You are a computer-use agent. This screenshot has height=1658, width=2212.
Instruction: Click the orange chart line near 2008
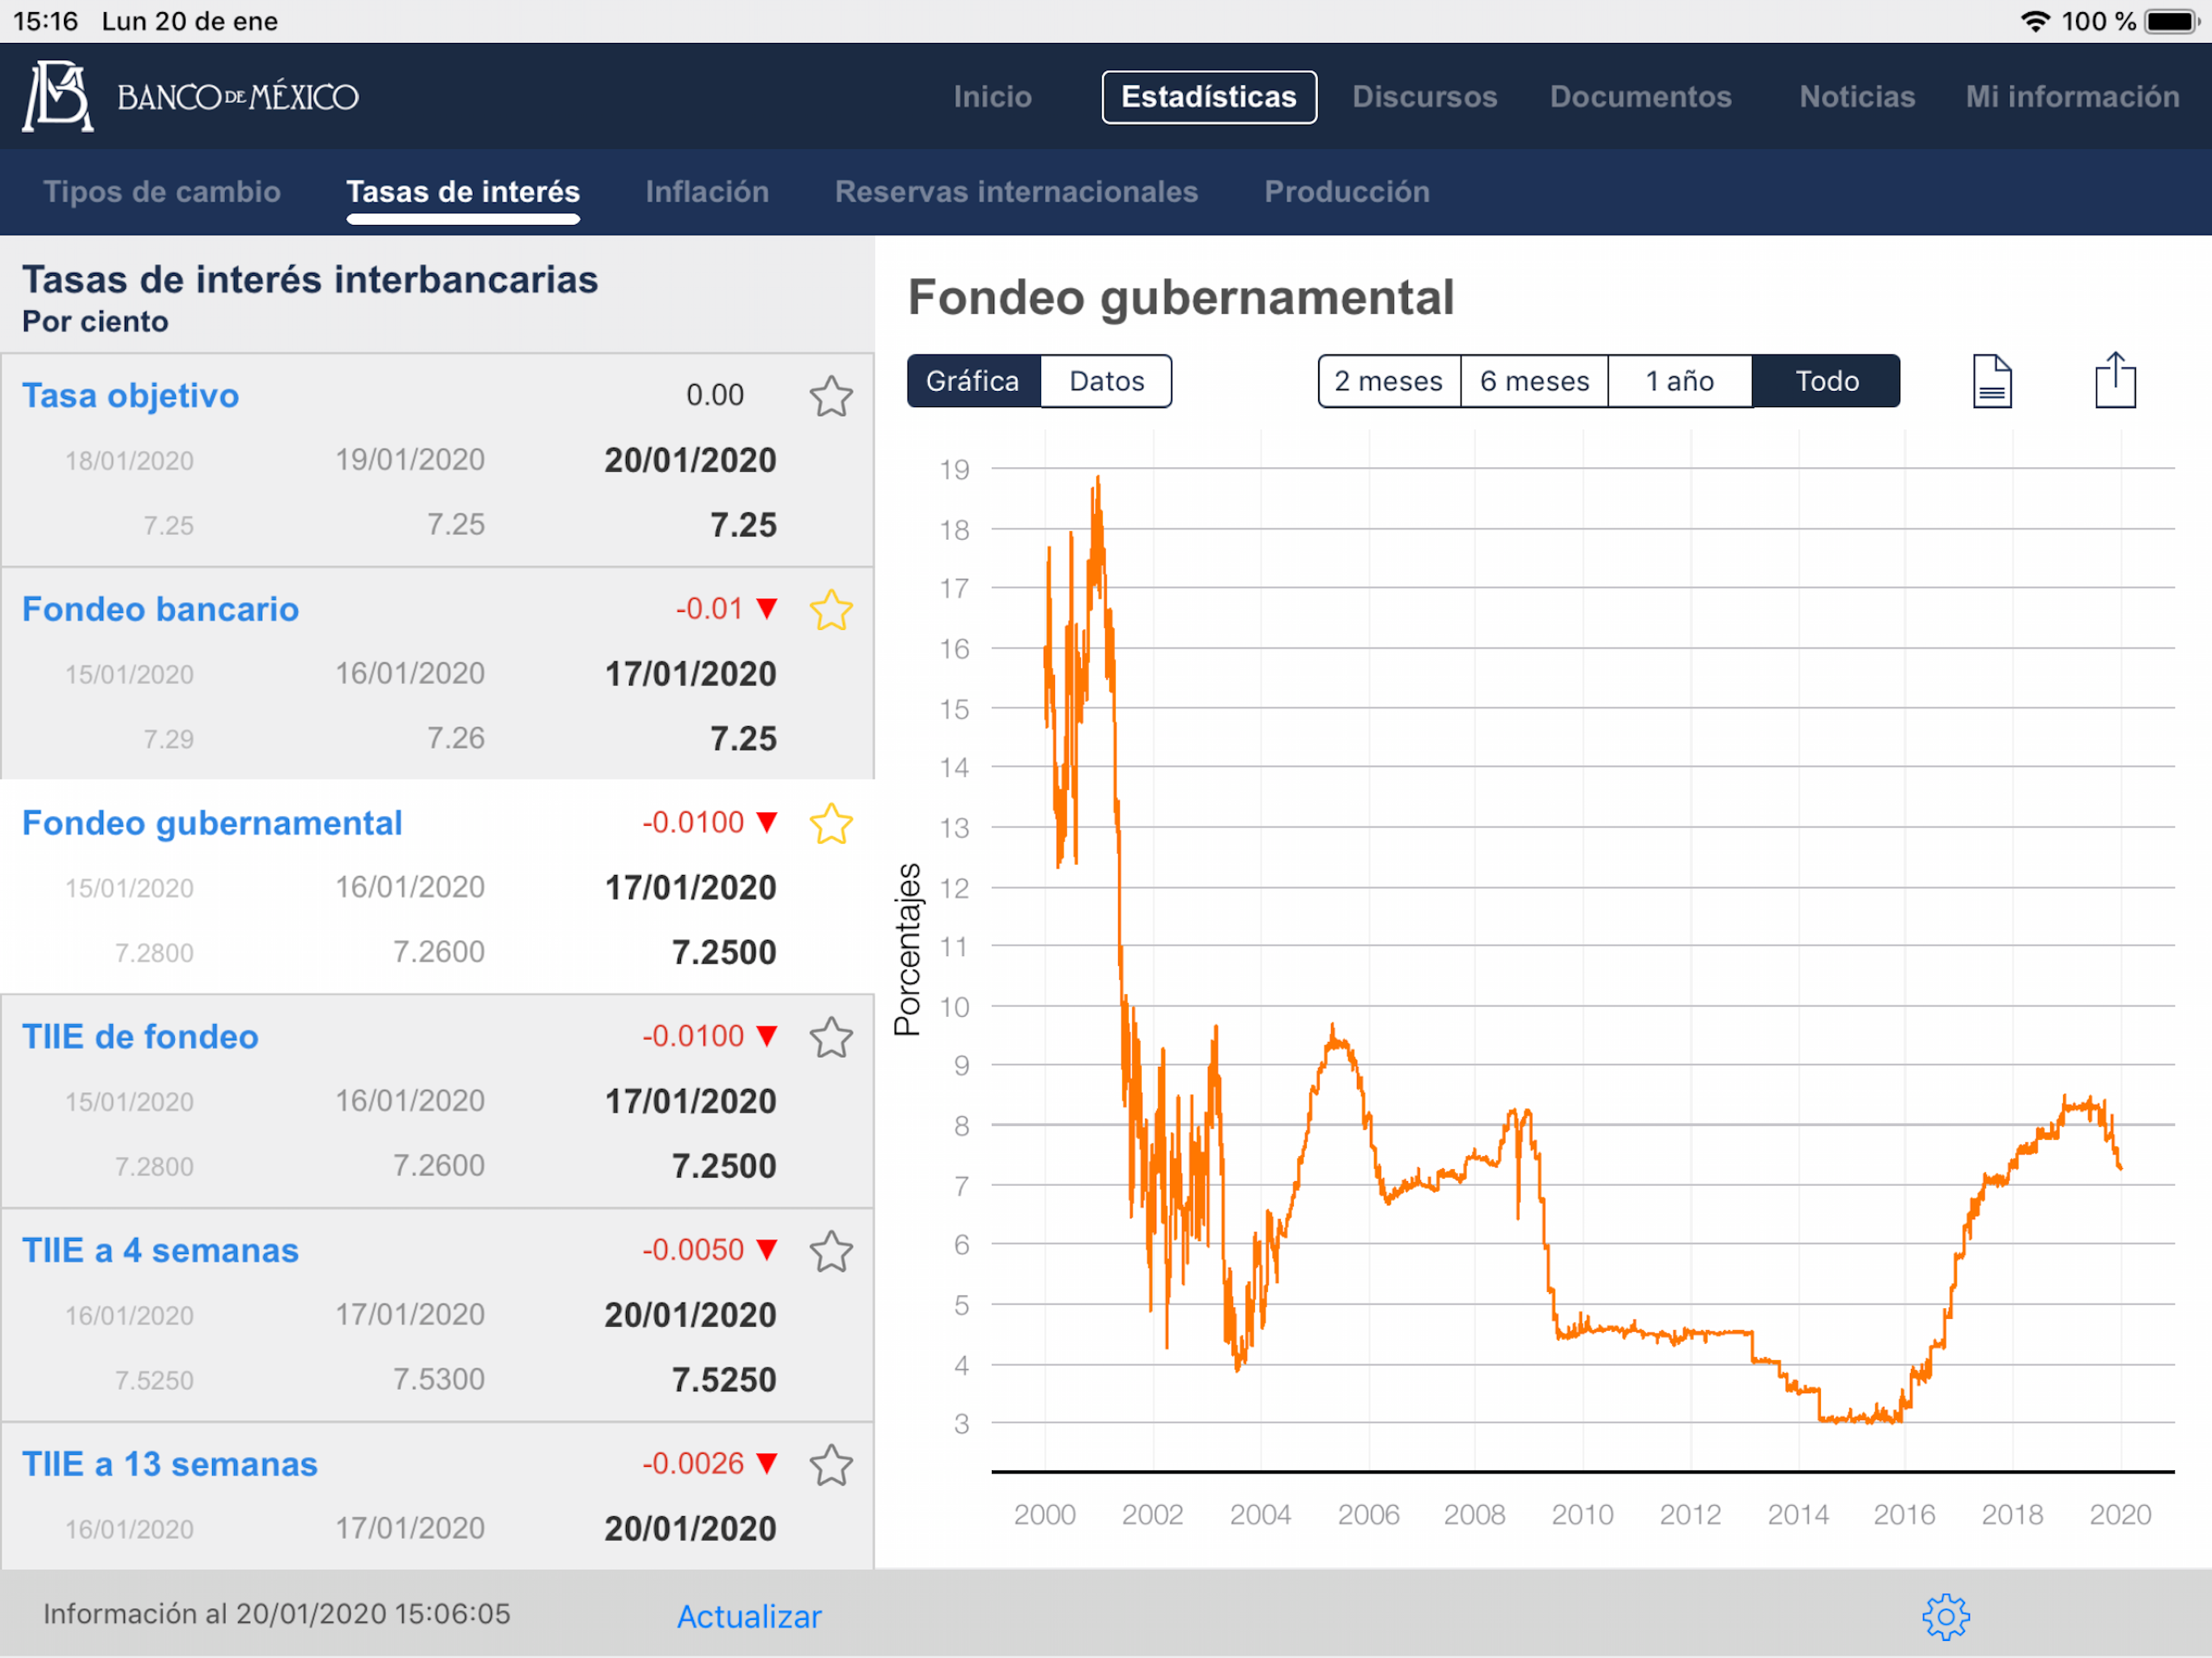(x=1474, y=1158)
